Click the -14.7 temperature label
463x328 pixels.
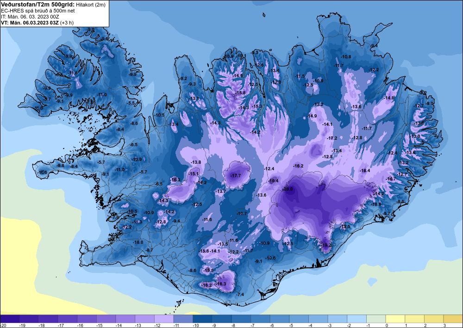pyautogui.click(x=391, y=179)
